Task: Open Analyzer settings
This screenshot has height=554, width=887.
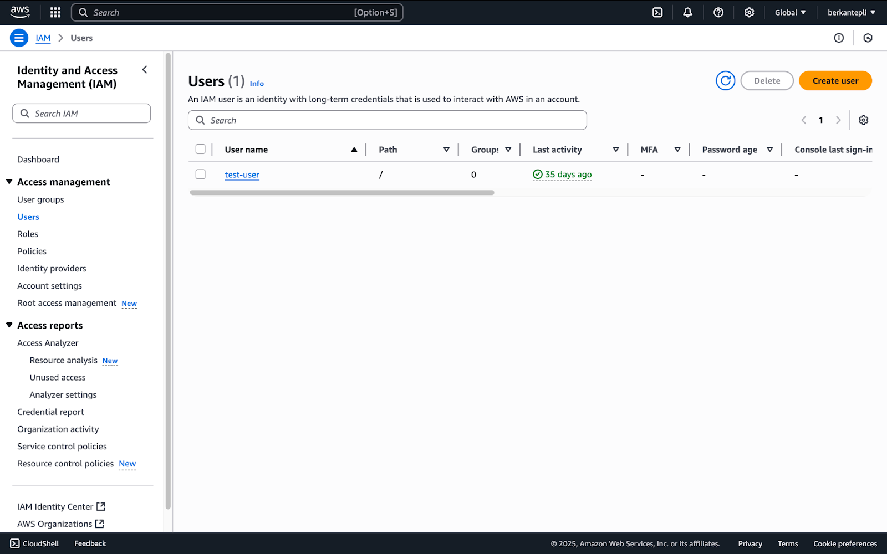Action: [x=63, y=394]
